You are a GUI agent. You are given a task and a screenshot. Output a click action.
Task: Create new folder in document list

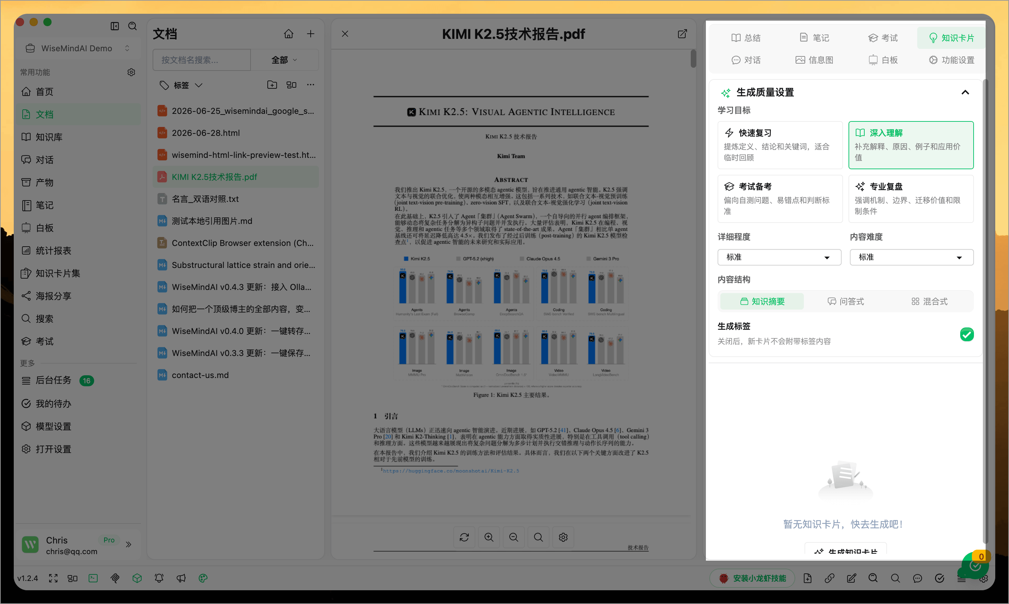[272, 85]
